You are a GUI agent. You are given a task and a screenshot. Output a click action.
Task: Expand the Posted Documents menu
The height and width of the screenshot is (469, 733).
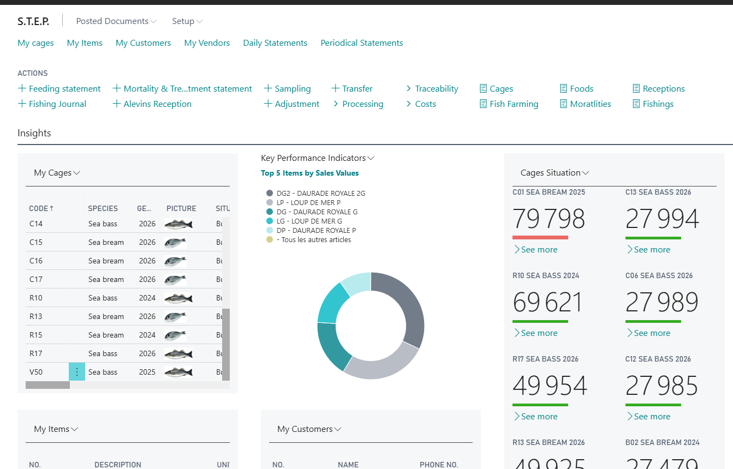pos(116,21)
